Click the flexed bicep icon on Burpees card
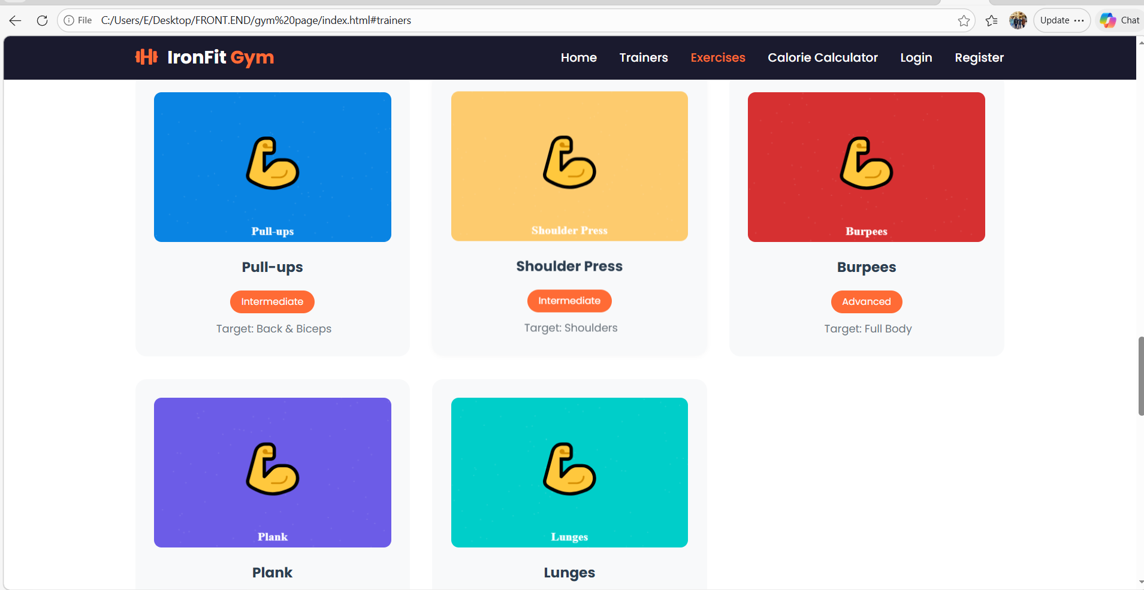This screenshot has height=590, width=1144. click(867, 164)
